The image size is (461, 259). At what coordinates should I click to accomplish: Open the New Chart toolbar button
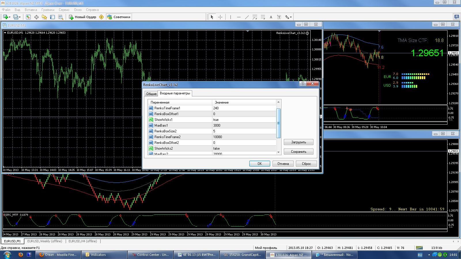click(x=6, y=17)
